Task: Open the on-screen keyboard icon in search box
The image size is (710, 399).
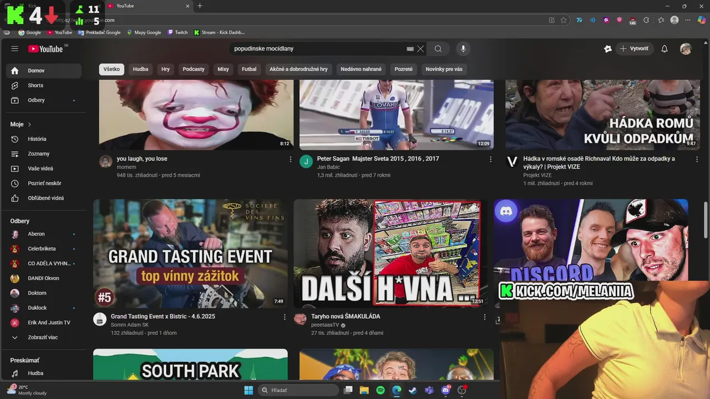Action: click(x=410, y=49)
